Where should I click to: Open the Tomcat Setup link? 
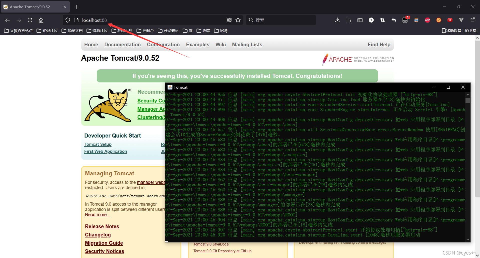98,144
